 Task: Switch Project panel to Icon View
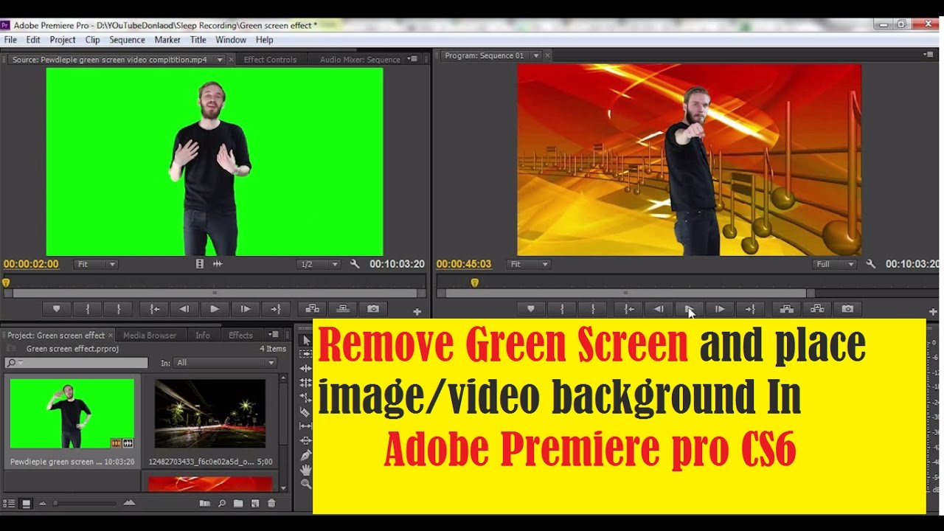(x=26, y=504)
